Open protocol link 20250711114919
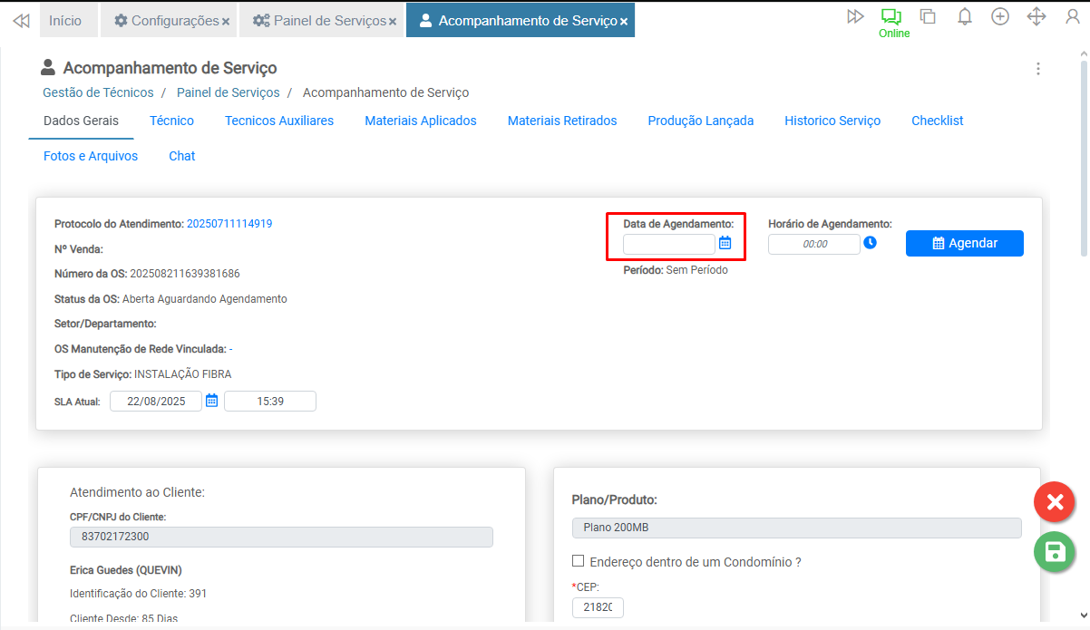1090x630 pixels. pos(229,224)
